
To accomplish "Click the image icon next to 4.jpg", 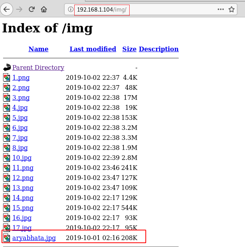I will click(x=7, y=108).
